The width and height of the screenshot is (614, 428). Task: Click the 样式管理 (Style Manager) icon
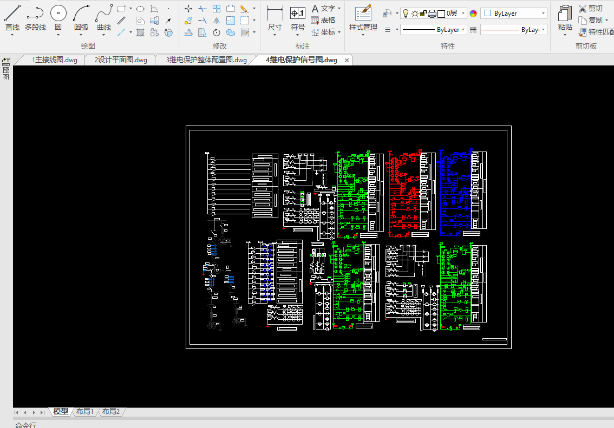pos(363,19)
